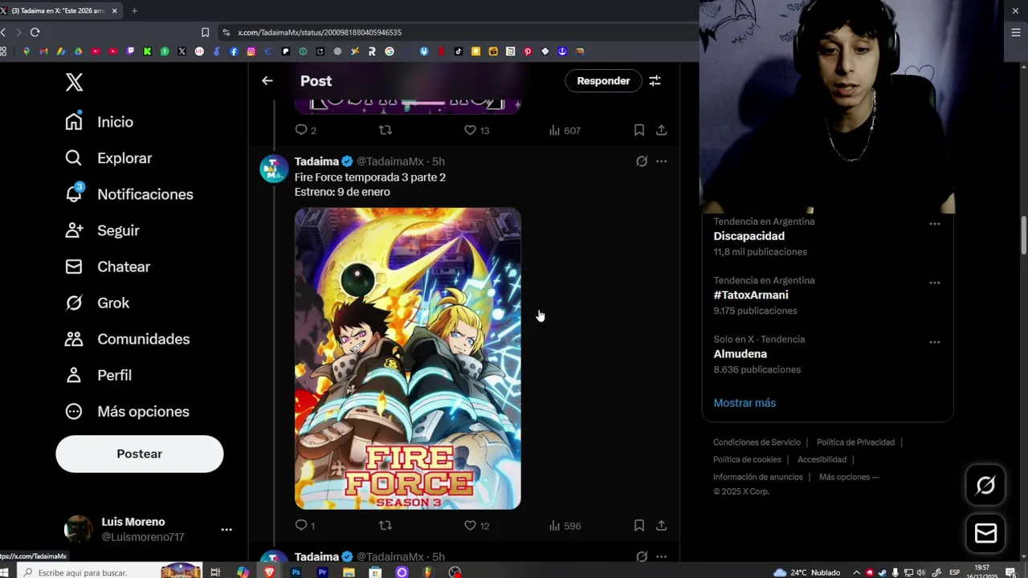
Task: Click the @TadaimaMx handle on Fire Force post
Action: [x=390, y=161]
